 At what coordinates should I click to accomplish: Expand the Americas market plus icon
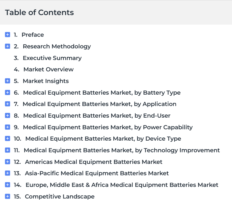click(7, 162)
